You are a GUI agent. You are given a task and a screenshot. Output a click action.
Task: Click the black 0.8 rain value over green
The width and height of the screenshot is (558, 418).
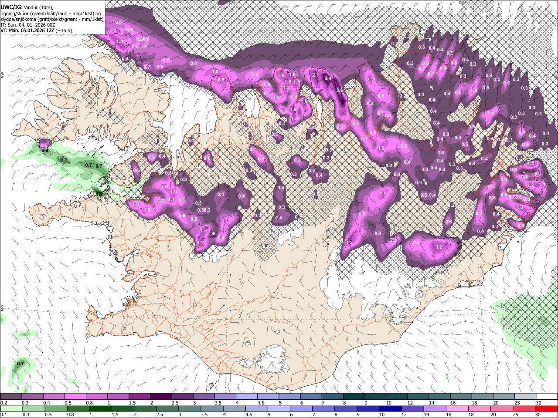pyautogui.click(x=64, y=160)
